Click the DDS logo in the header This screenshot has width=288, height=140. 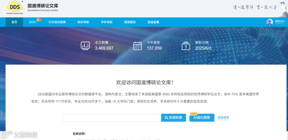point(15,8)
